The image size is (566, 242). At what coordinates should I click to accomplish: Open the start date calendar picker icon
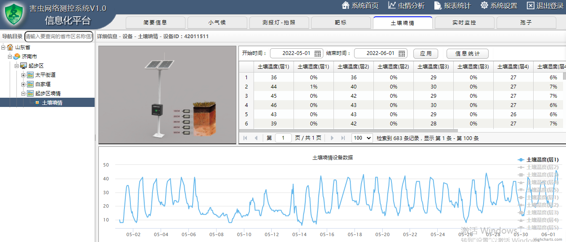pyautogui.click(x=318, y=54)
